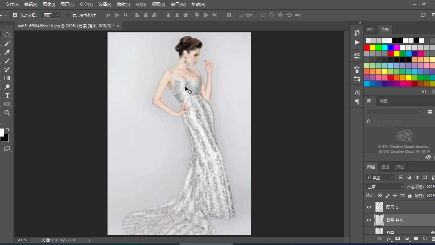Open the 滤镜(T) menu

tap(123, 4)
